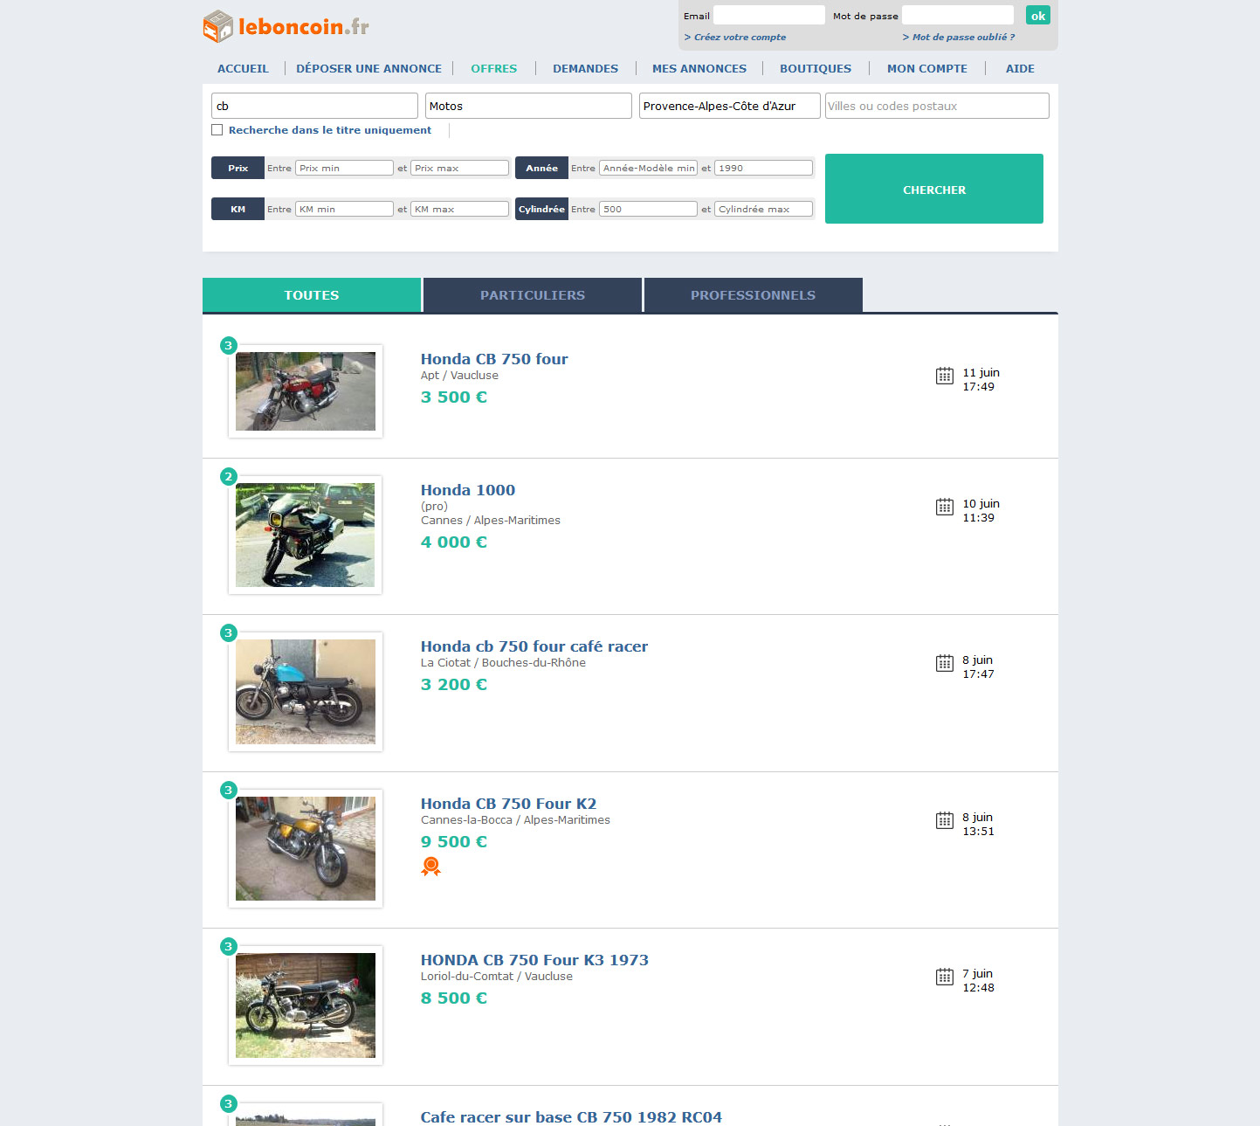
Task: Switch to the PROFESSIONNELS tab
Action: click(x=753, y=295)
